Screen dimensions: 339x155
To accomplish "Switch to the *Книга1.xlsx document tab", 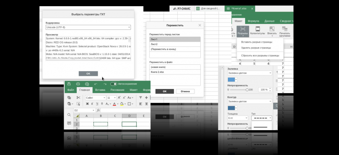I will [x=239, y=9].
